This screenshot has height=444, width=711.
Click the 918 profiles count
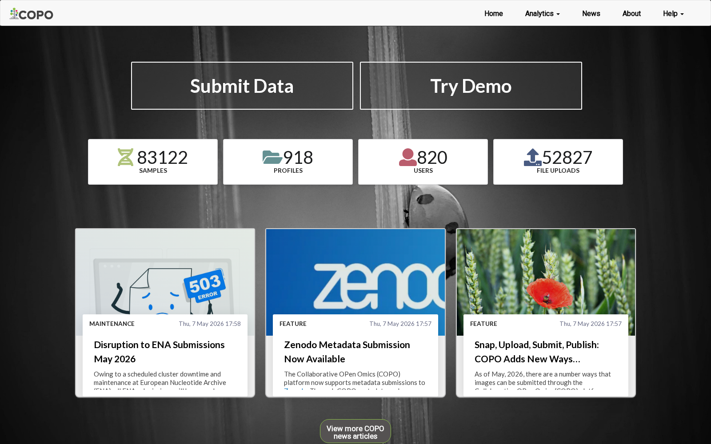[x=298, y=157]
